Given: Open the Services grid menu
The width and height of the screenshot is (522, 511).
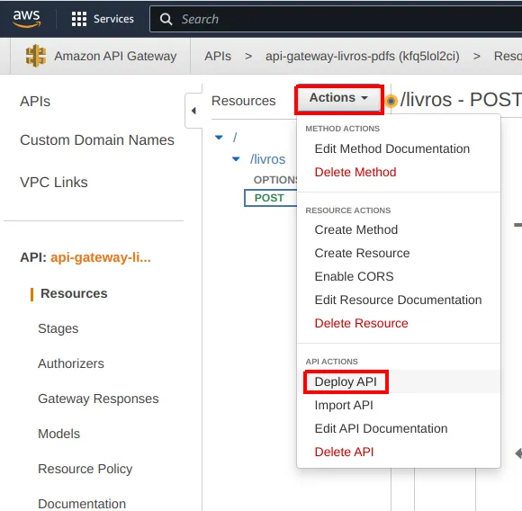Looking at the screenshot, I should (79, 19).
